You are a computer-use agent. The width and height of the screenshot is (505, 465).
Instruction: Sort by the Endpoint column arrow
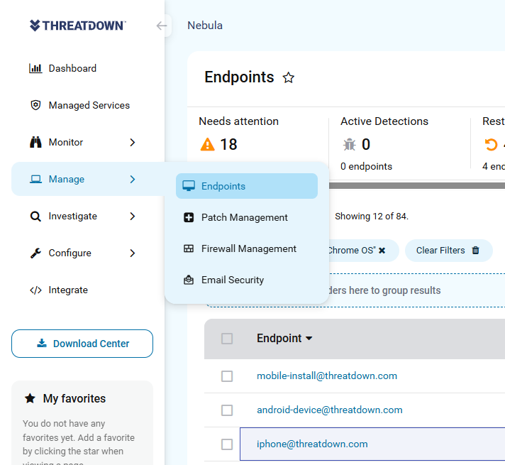(309, 338)
